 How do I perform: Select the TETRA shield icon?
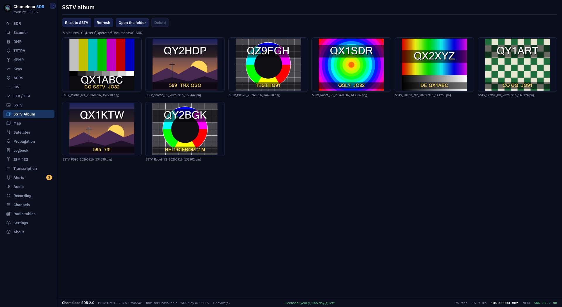point(8,51)
